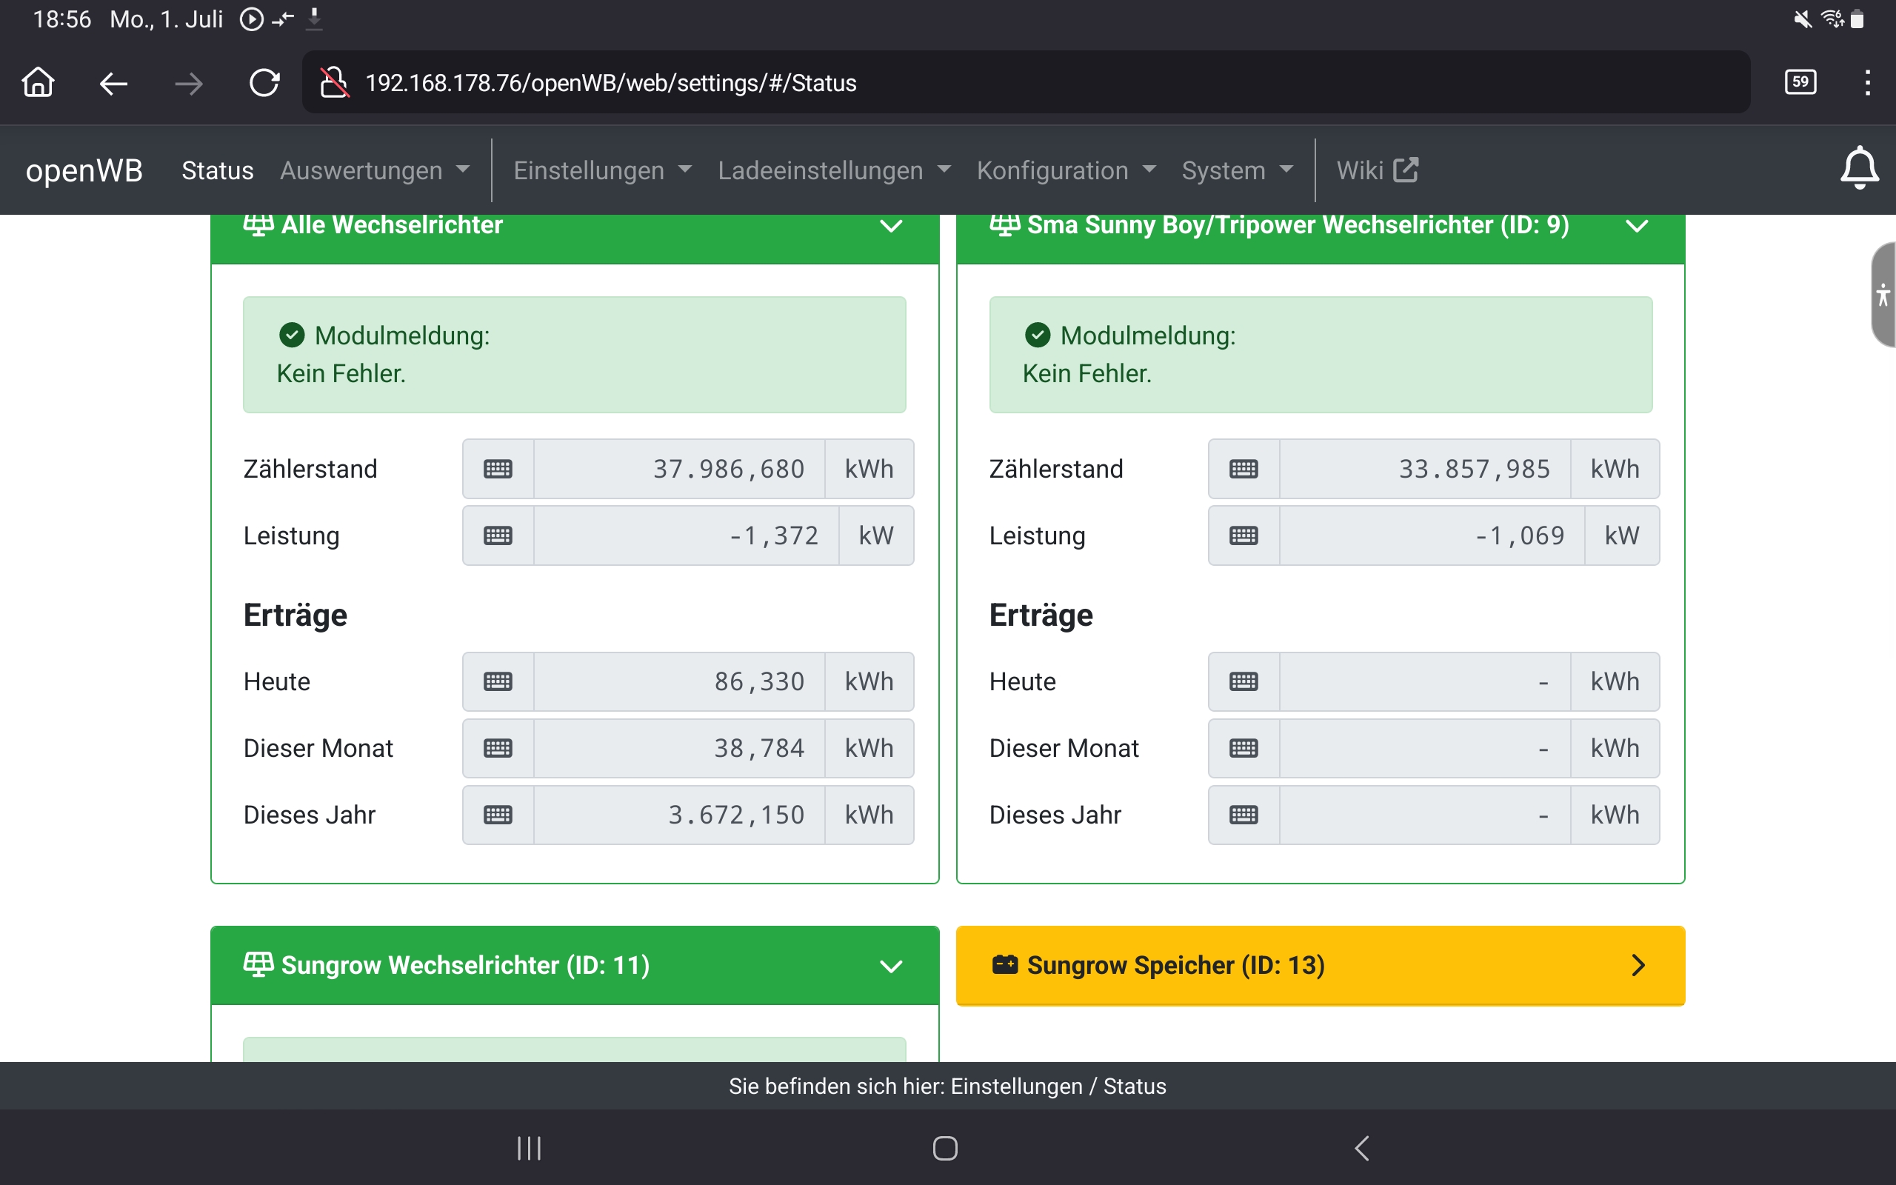This screenshot has width=1896, height=1185.
Task: Open the Ladeeinstellungen menu
Action: [834, 170]
